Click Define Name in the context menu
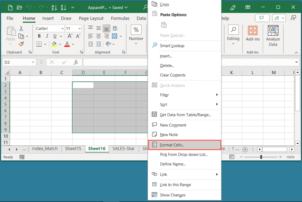 [173, 164]
